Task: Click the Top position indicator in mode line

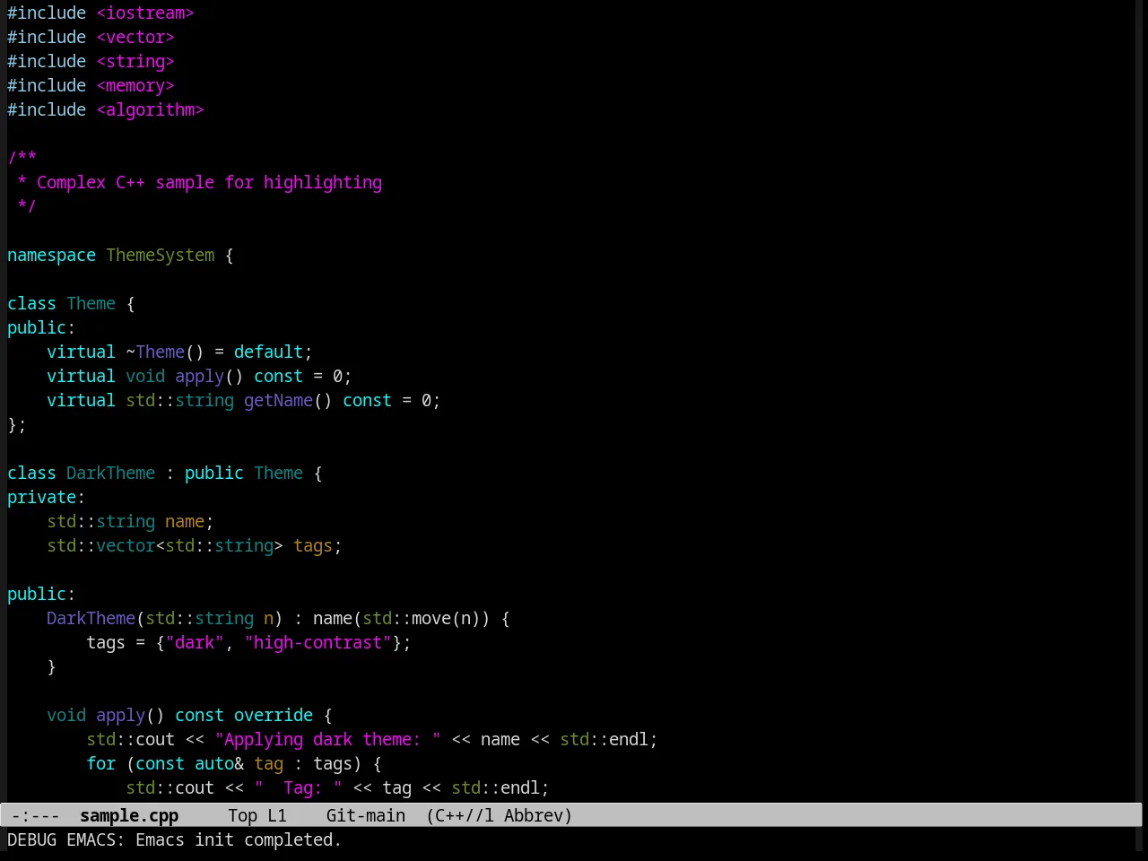Action: pyautogui.click(x=242, y=815)
